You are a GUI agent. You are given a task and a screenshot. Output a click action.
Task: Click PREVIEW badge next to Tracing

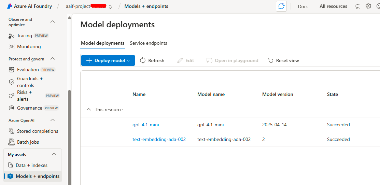tap(41, 35)
